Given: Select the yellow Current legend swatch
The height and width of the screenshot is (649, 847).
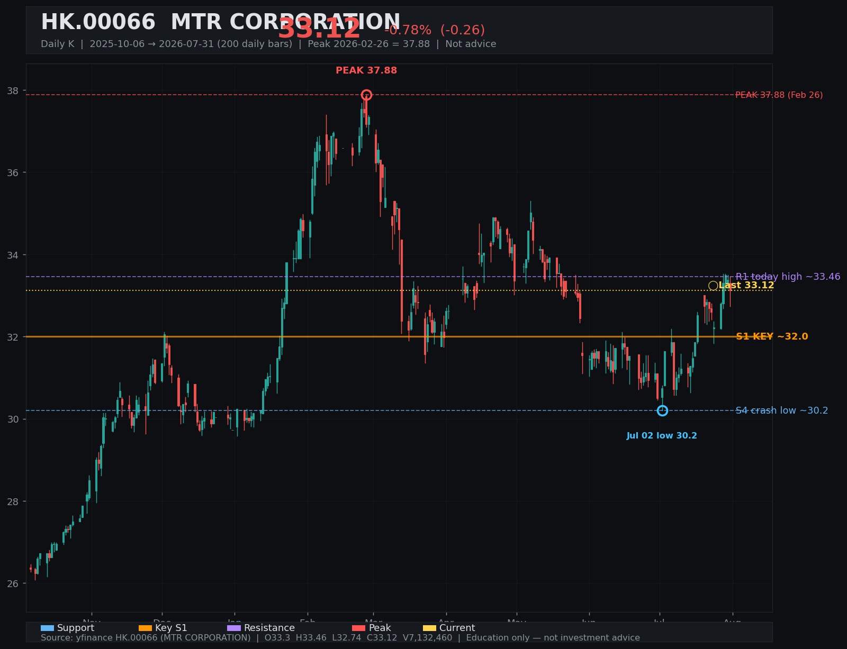Looking at the screenshot, I should coord(429,628).
